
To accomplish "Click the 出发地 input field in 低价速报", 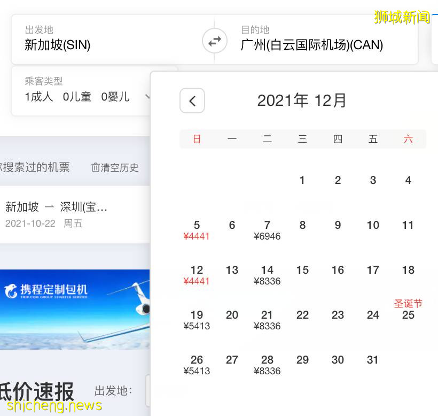I will tap(150, 391).
